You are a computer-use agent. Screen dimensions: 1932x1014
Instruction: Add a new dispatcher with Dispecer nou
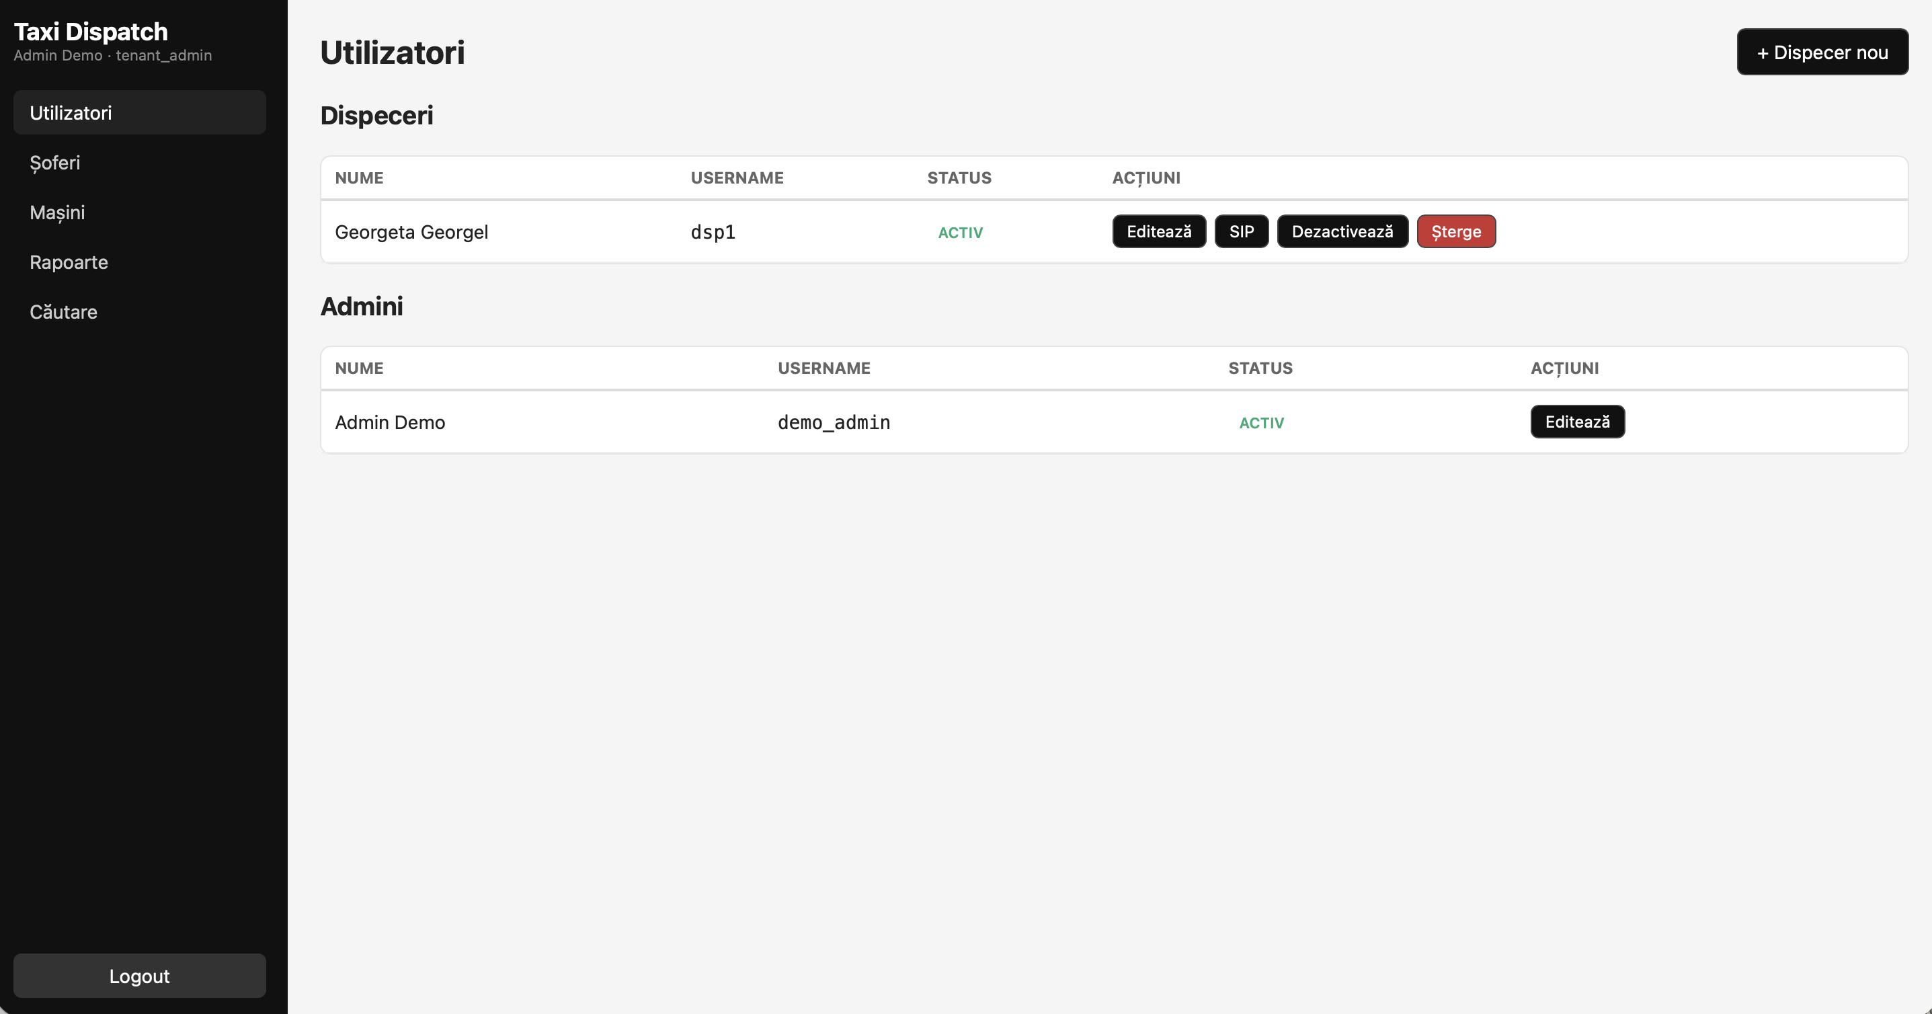[x=1822, y=52]
